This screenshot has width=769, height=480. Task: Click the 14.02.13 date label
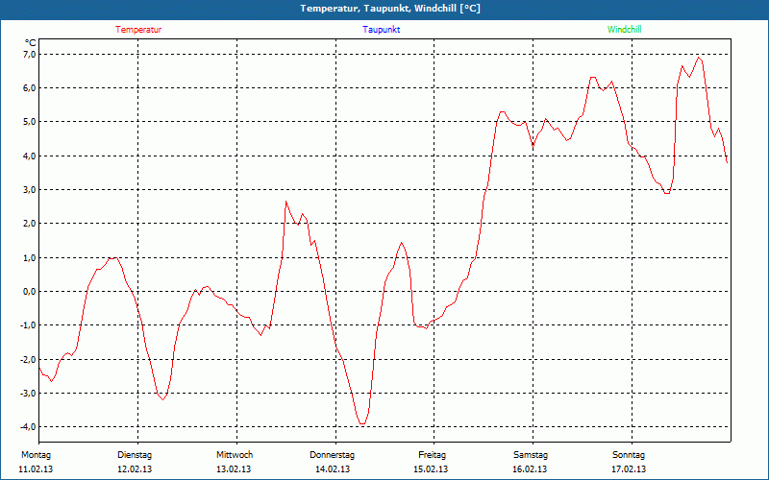pyautogui.click(x=333, y=469)
